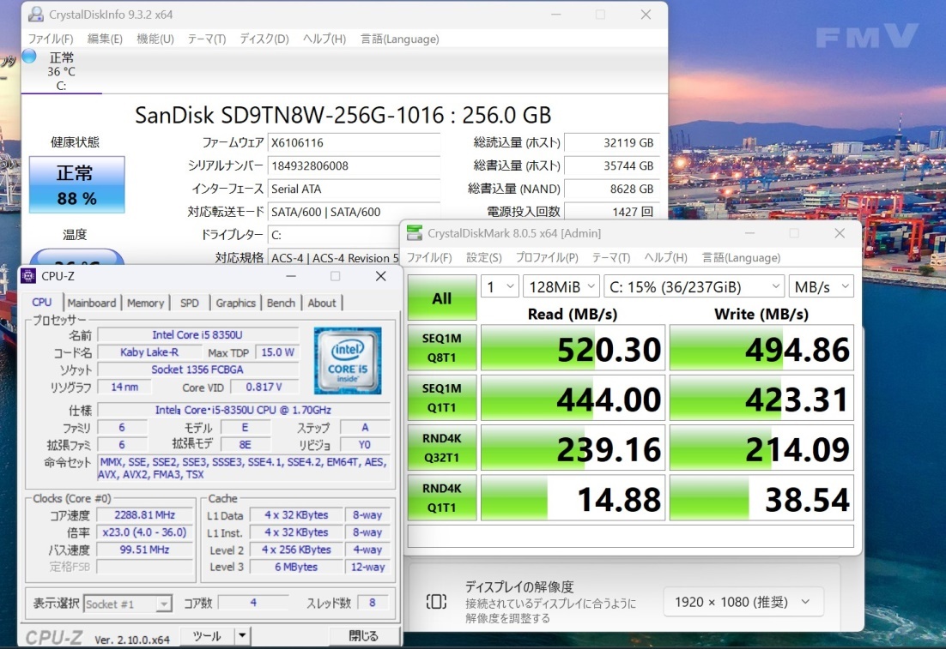The height and width of the screenshot is (649, 946).
Task: Open the 機能(U) menu in CrystalDiskInfo
Action: (x=155, y=39)
